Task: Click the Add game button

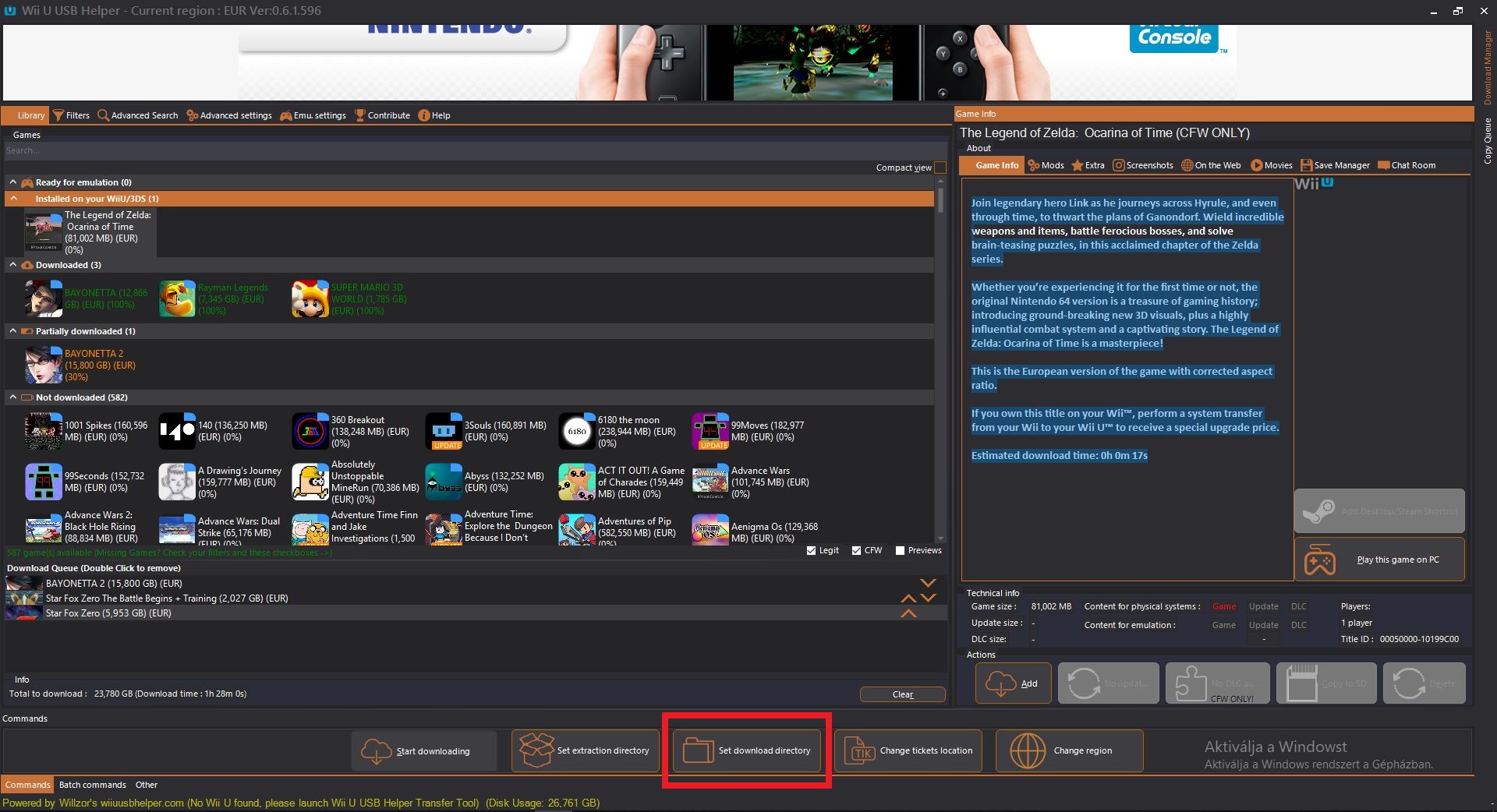Action: (x=1014, y=683)
